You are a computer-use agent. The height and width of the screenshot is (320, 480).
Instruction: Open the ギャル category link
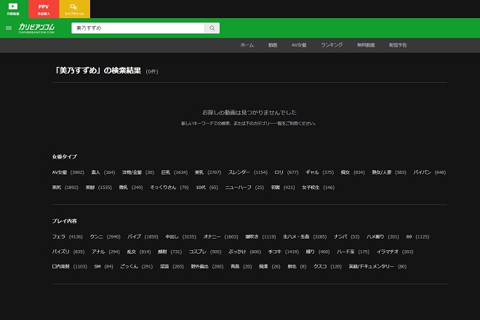312,172
